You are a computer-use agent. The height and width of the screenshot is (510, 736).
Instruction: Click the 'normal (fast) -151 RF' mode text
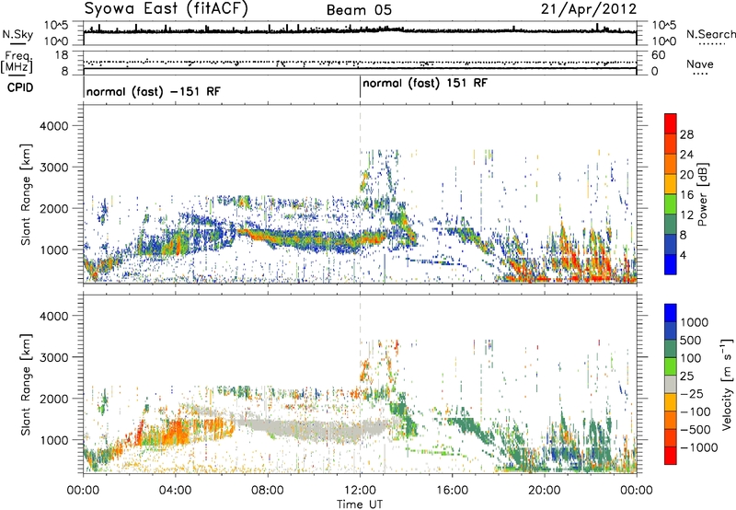pyautogui.click(x=153, y=91)
